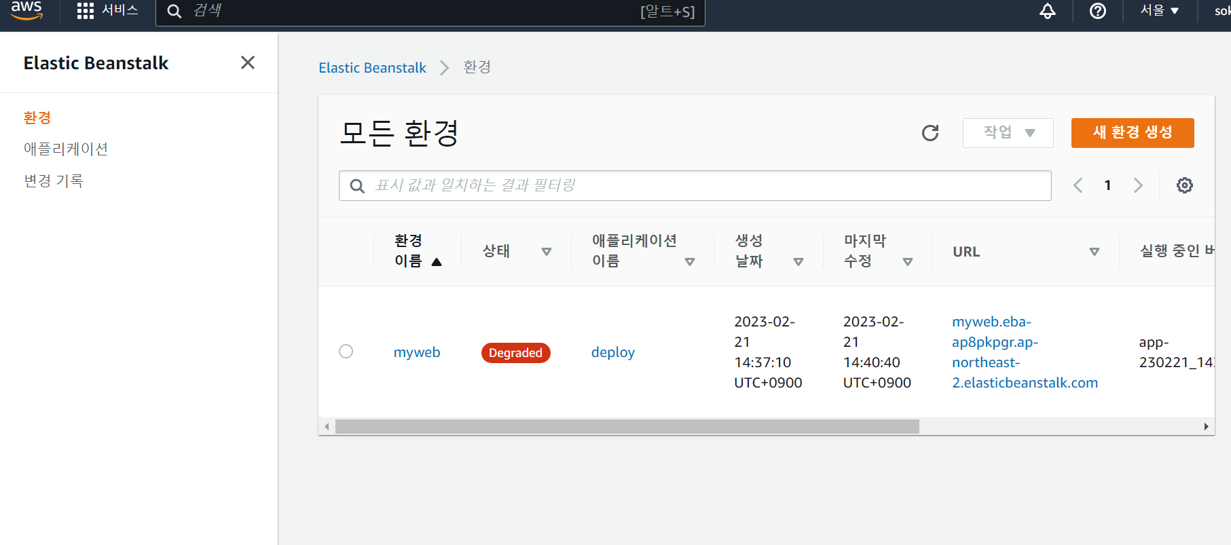Screen dimensions: 1231x545
Task: Sort by 생성 날짜 column arrow
Action: [798, 262]
